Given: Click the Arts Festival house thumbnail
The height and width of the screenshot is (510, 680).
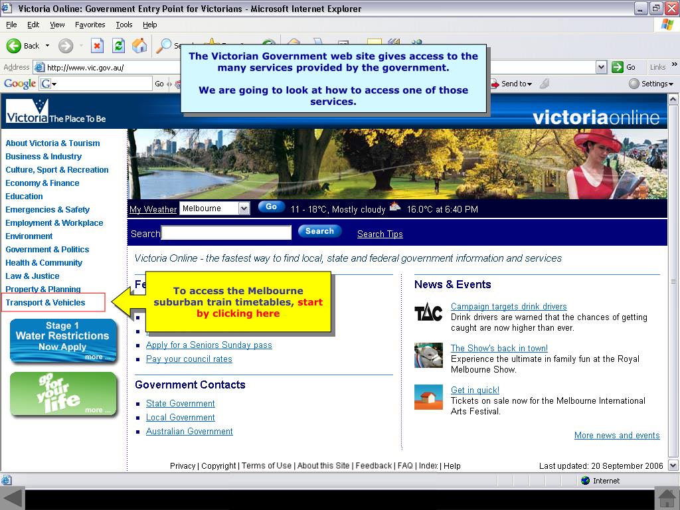Looking at the screenshot, I should pyautogui.click(x=428, y=397).
